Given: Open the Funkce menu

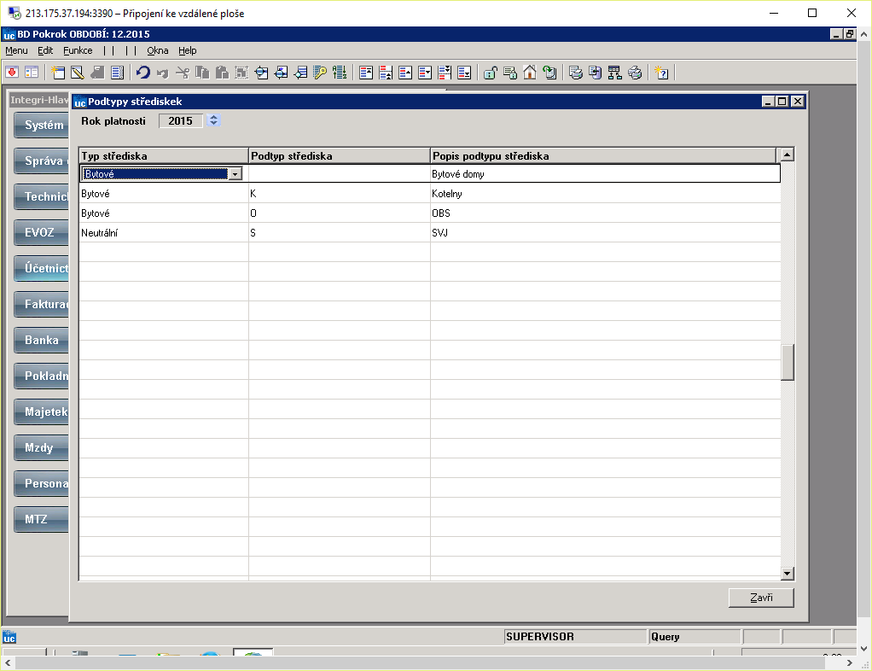Looking at the screenshot, I should [78, 50].
